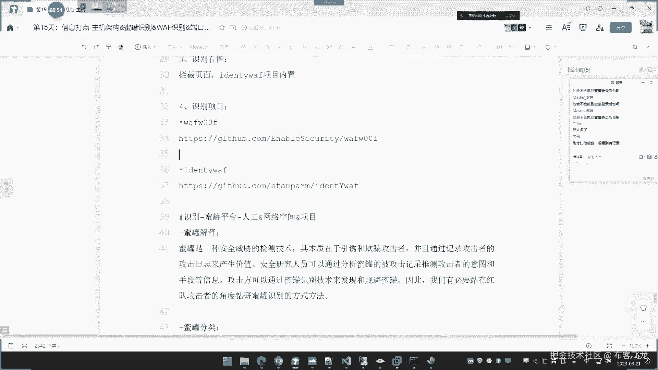Click the undo arrow icon

(84, 47)
